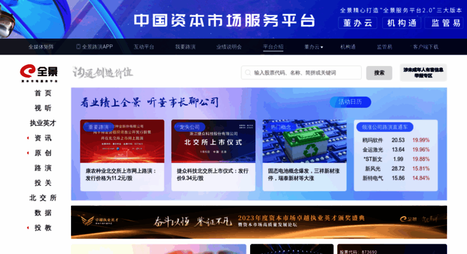Click the 董办云 banner button
Viewport: 467px width, 254px height.
click(358, 23)
